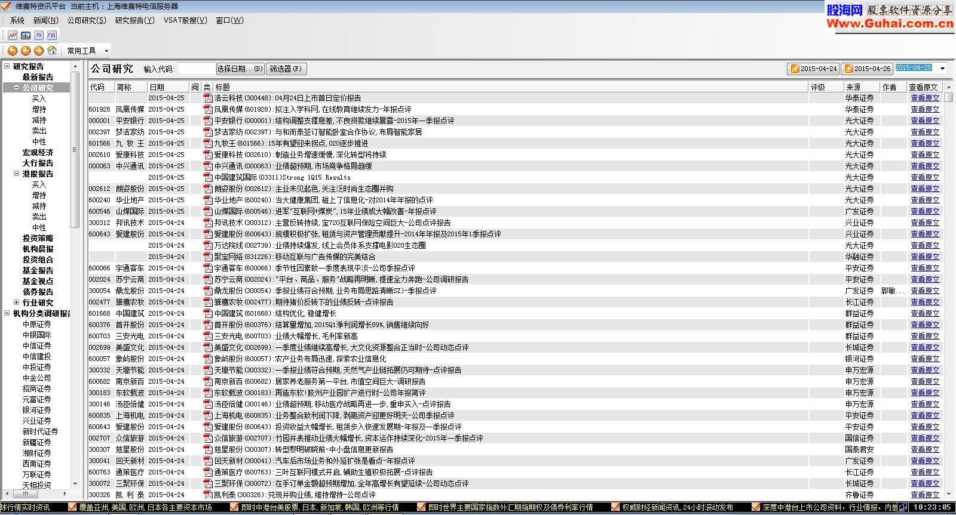Collapse the 公司研究 tree node
The width and height of the screenshot is (956, 515).
16,88
